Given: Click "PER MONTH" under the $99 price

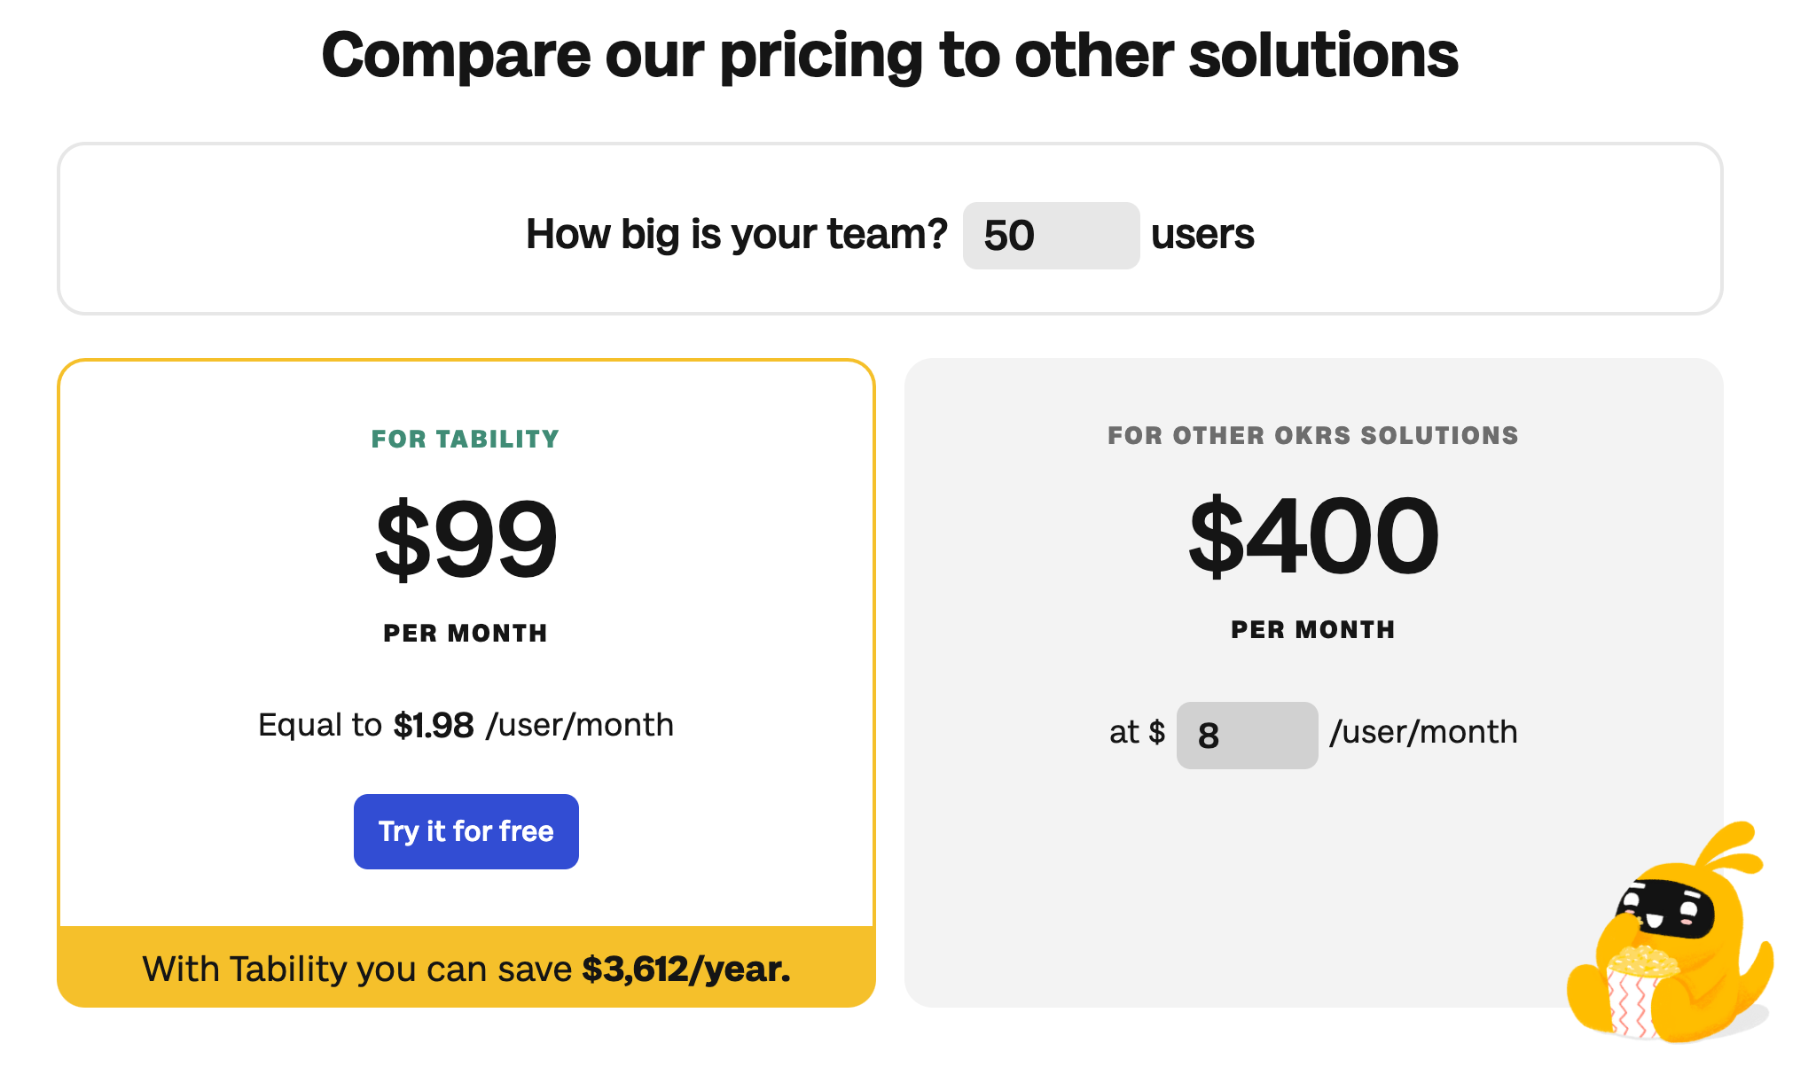Looking at the screenshot, I should (x=465, y=633).
